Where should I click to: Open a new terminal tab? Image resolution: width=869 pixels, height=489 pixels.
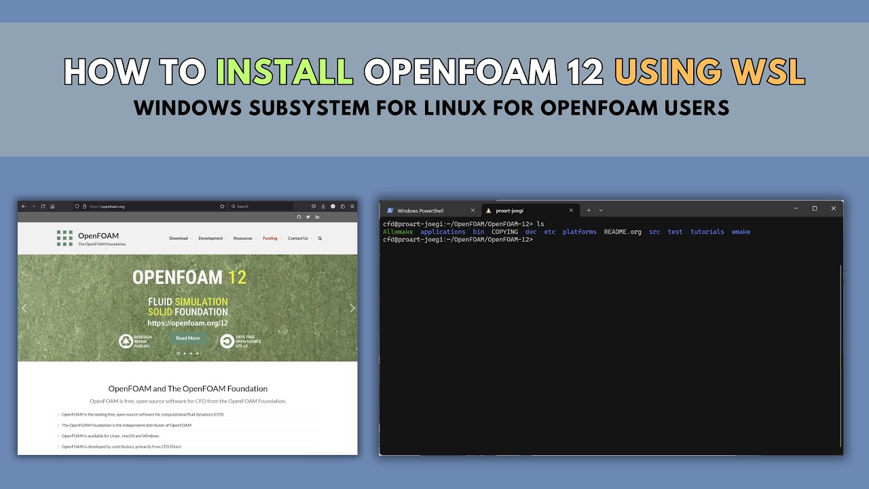coord(589,211)
